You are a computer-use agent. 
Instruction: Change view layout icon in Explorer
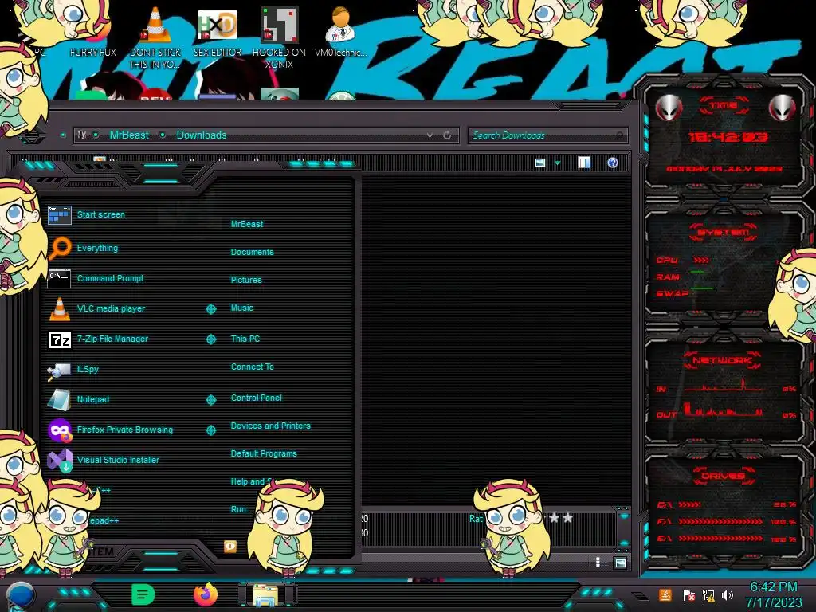[x=540, y=163]
